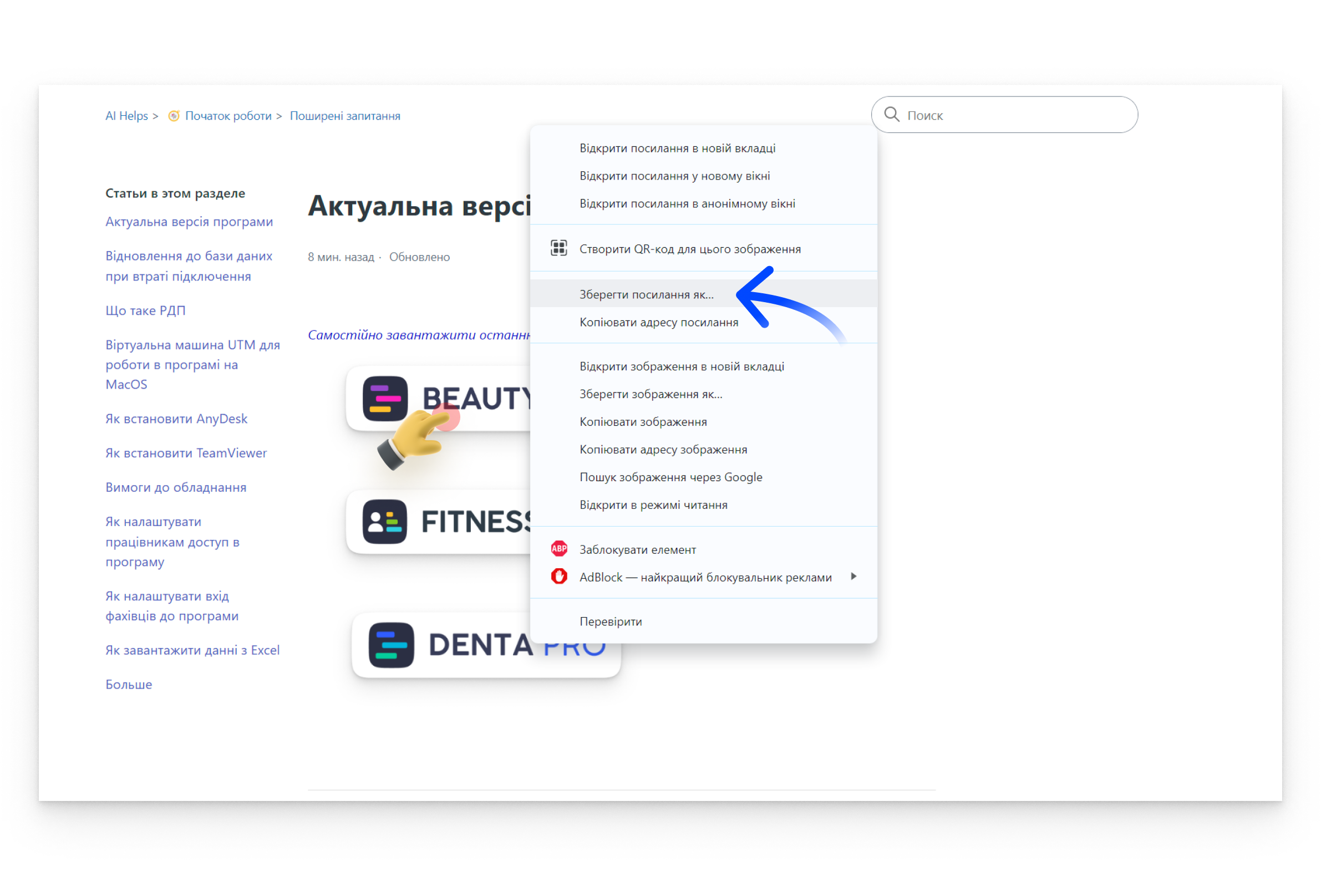
Task: Choose Відкрити зображення в новій вкладці
Action: (x=703, y=366)
